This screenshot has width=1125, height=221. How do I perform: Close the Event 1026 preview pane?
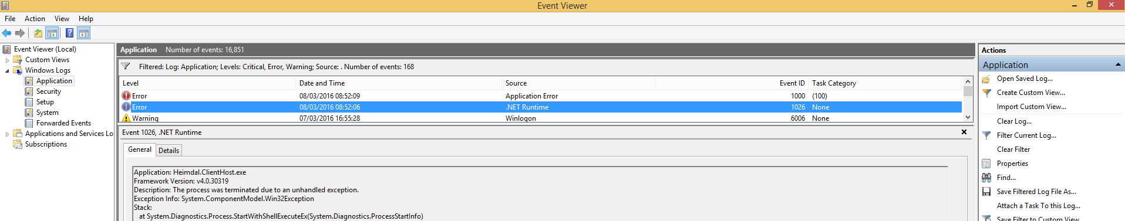tap(964, 132)
